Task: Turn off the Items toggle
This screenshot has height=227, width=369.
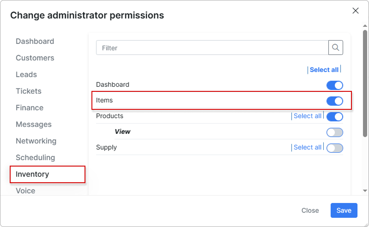Action: [335, 101]
